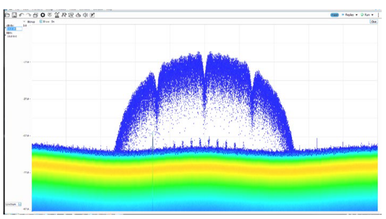Click the Clear button

click(x=373, y=21)
